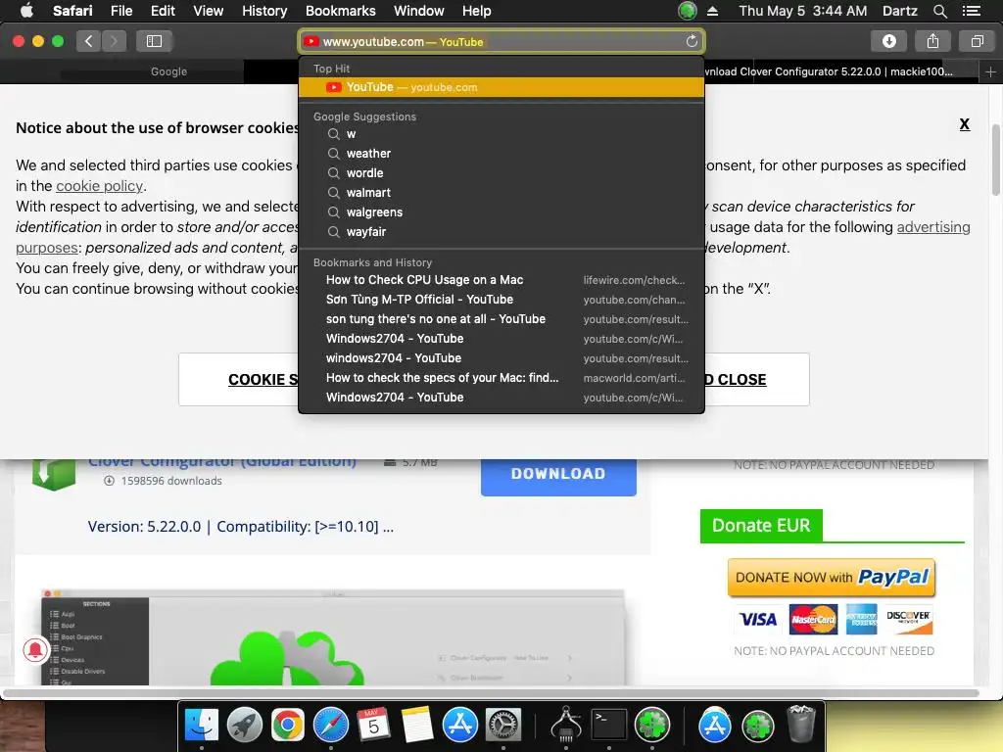This screenshot has height=752, width=1003.
Task: Open the History menu
Action: coord(264,11)
